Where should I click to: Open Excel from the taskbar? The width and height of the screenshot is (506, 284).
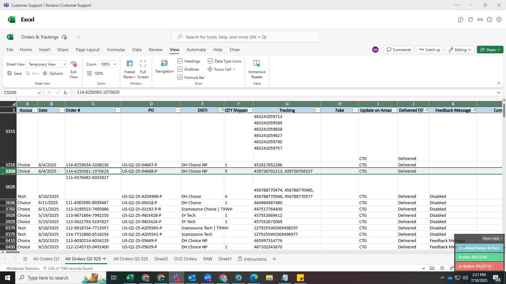click(x=129, y=278)
